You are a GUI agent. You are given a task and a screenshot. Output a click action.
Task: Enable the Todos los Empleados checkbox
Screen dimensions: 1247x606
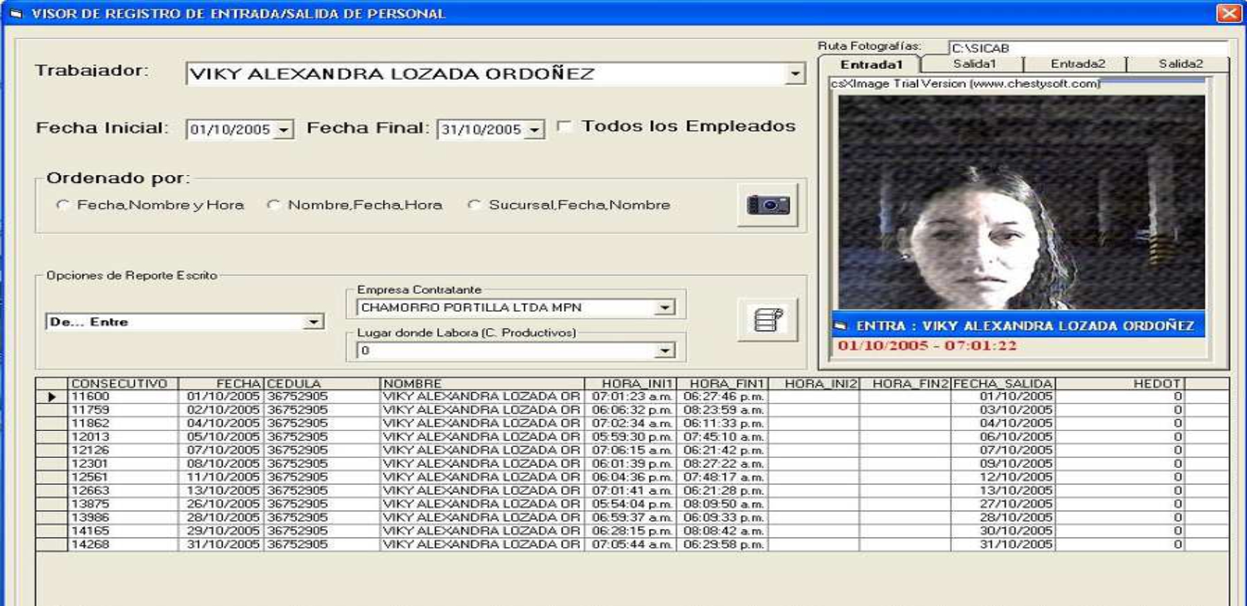565,126
